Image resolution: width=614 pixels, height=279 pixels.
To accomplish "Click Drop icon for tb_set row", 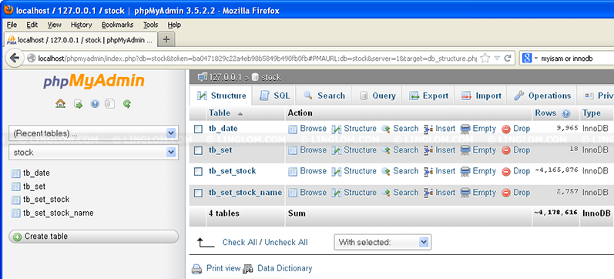I will (x=506, y=150).
